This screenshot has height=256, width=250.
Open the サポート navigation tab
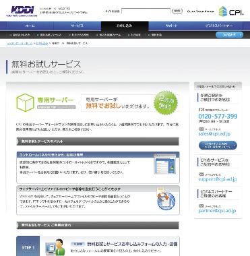click(172, 26)
